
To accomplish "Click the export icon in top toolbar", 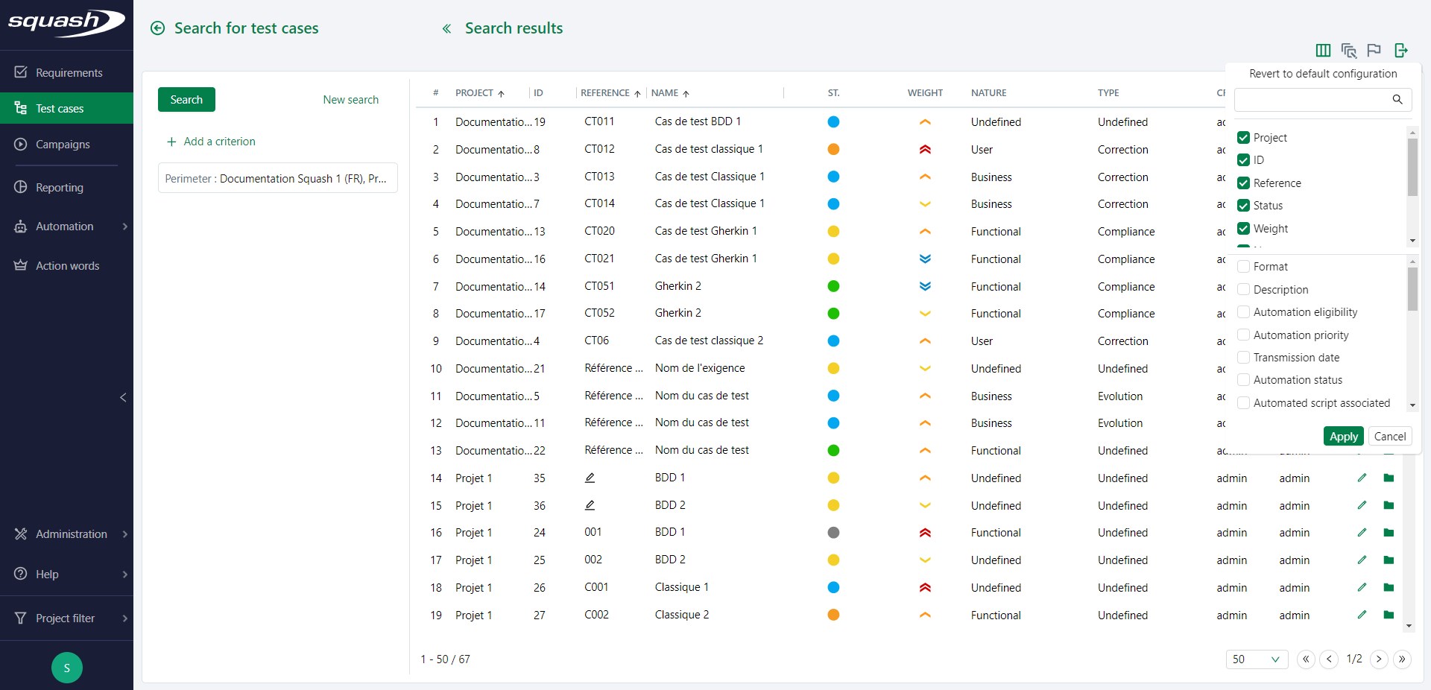I will pos(1400,50).
